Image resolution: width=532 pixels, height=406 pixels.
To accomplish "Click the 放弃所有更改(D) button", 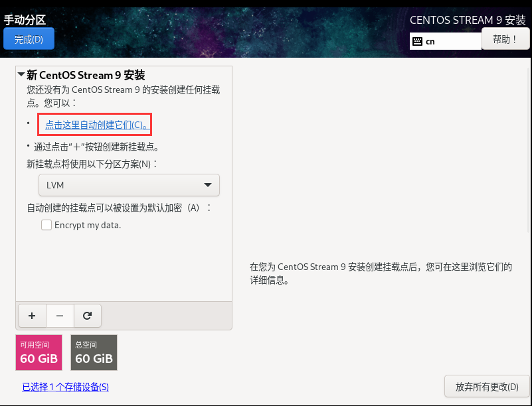I will point(487,386).
